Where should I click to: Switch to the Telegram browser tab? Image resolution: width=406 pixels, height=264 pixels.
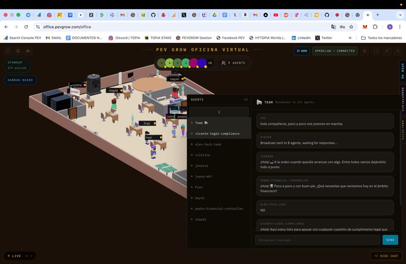(28, 15)
